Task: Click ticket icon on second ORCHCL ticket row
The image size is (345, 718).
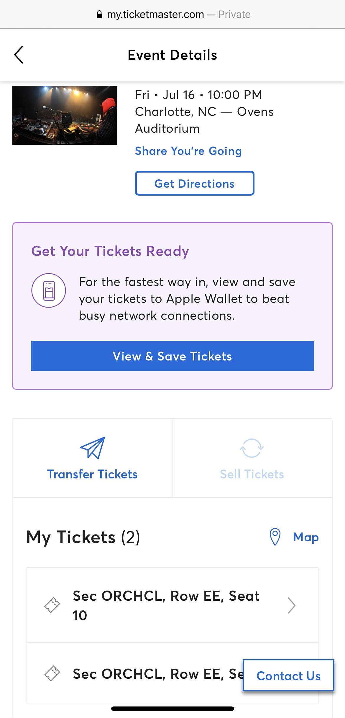Action: click(x=52, y=673)
